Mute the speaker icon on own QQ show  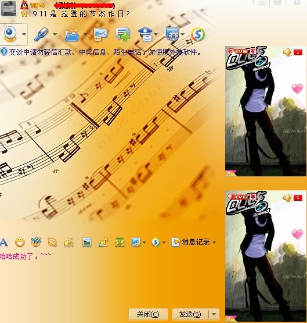pyautogui.click(x=287, y=198)
